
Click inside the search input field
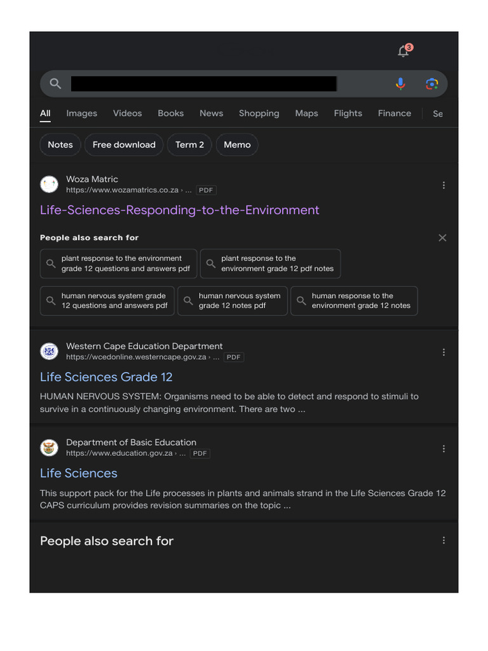pos(203,84)
